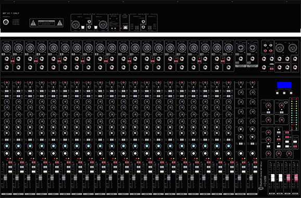Toggle the red switch beside the headphone jack

[x=271, y=69]
